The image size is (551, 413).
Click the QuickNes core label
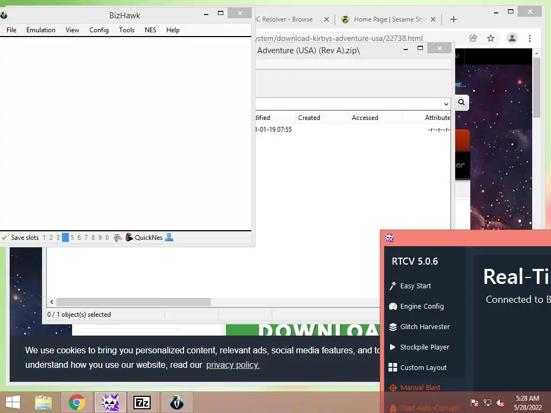pyautogui.click(x=149, y=238)
